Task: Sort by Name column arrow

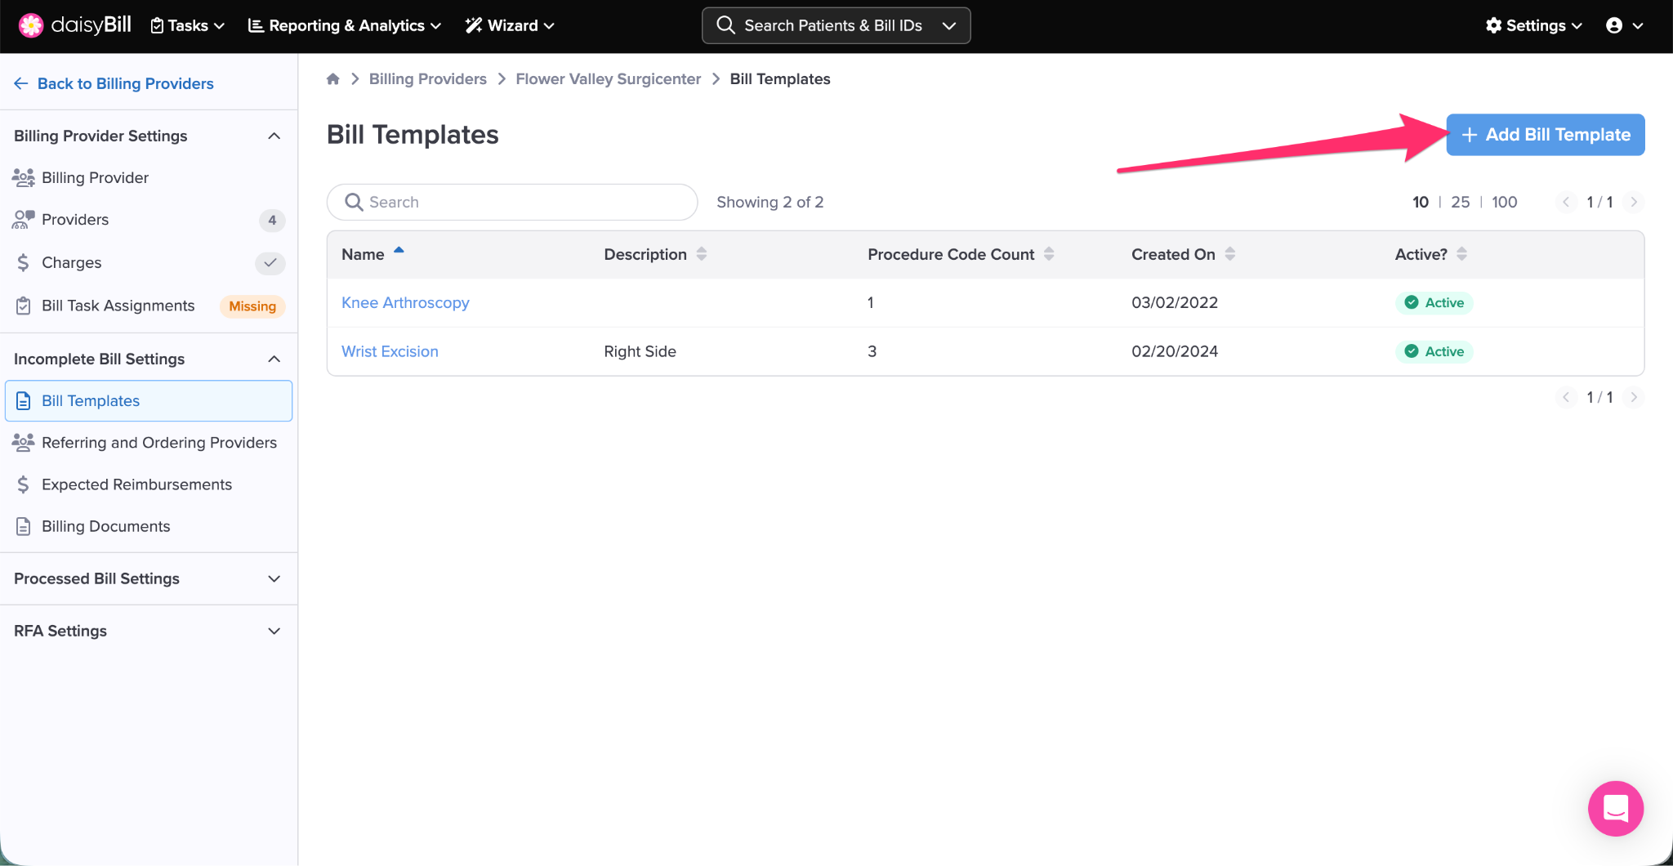Action: coord(399,252)
